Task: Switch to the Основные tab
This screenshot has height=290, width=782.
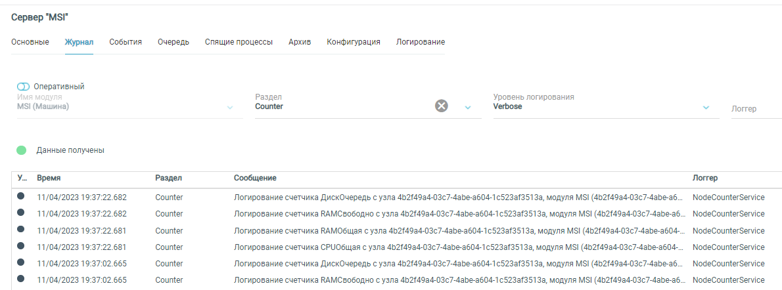Action: click(30, 42)
